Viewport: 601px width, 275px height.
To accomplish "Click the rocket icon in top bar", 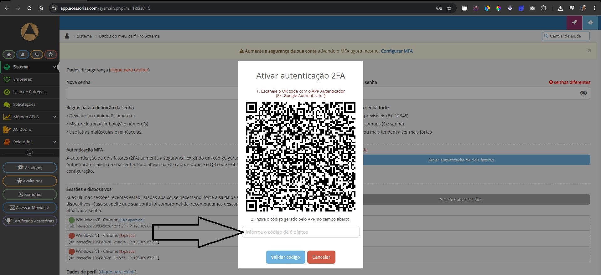I will (x=574, y=23).
